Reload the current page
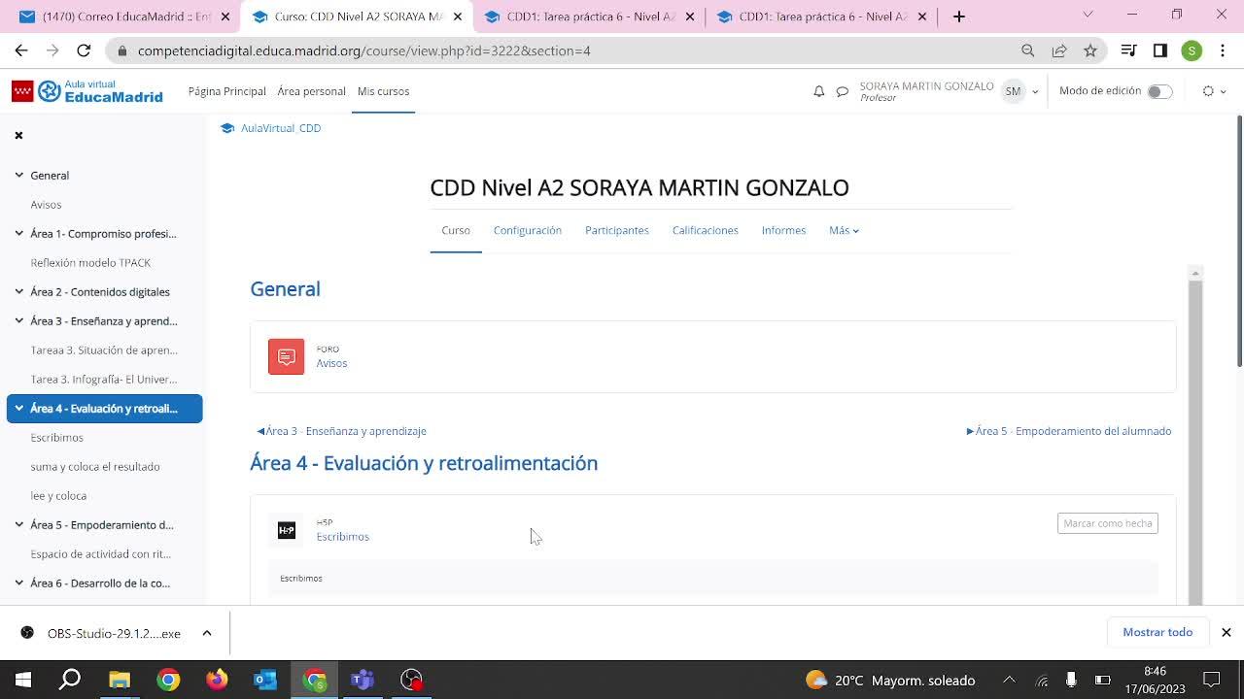 (x=84, y=50)
